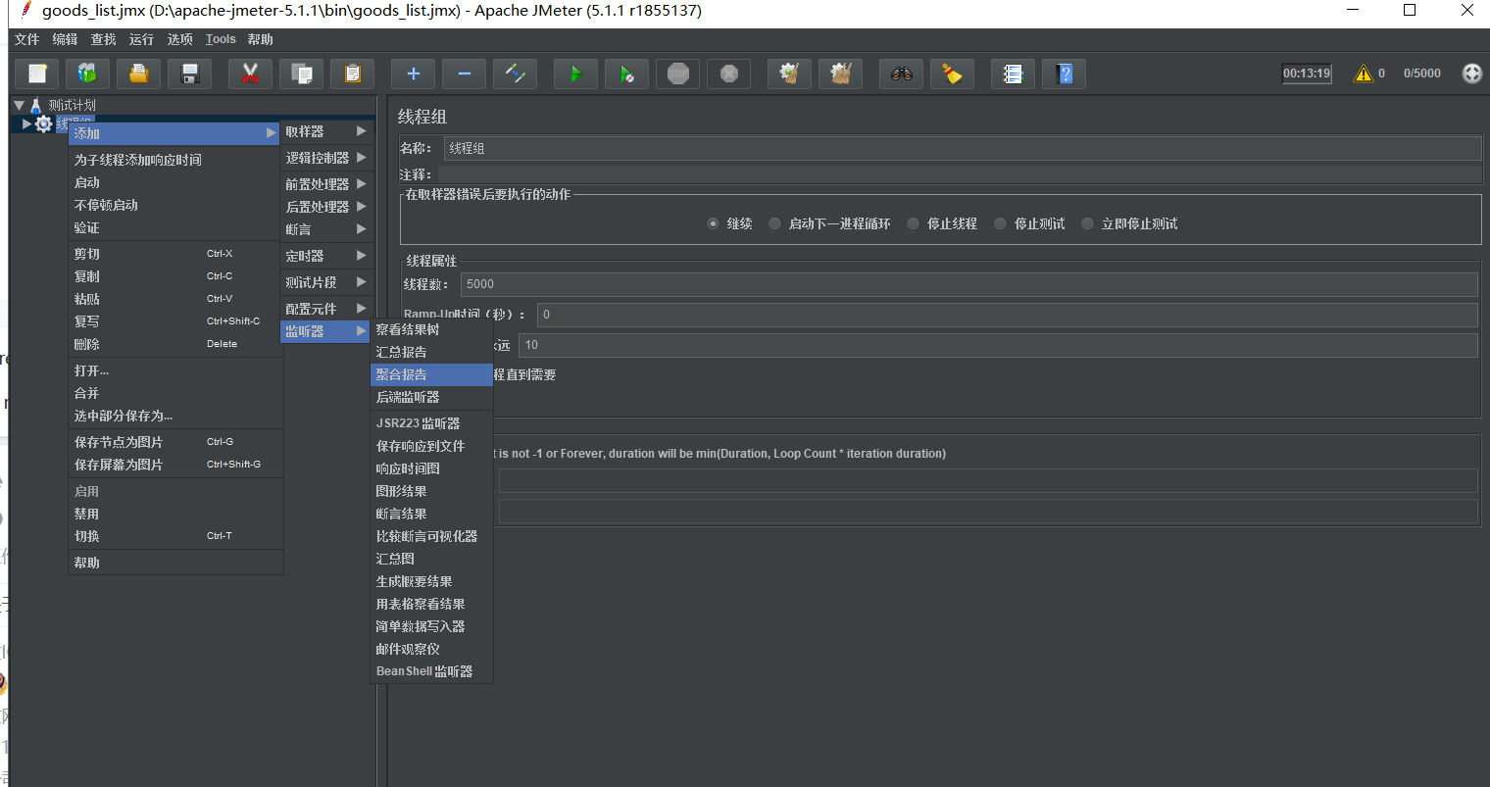Expand all tree nodes with plus icon

[414, 74]
